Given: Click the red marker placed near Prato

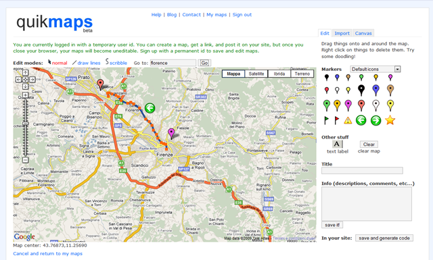Looking at the screenshot, I should pos(101,84).
